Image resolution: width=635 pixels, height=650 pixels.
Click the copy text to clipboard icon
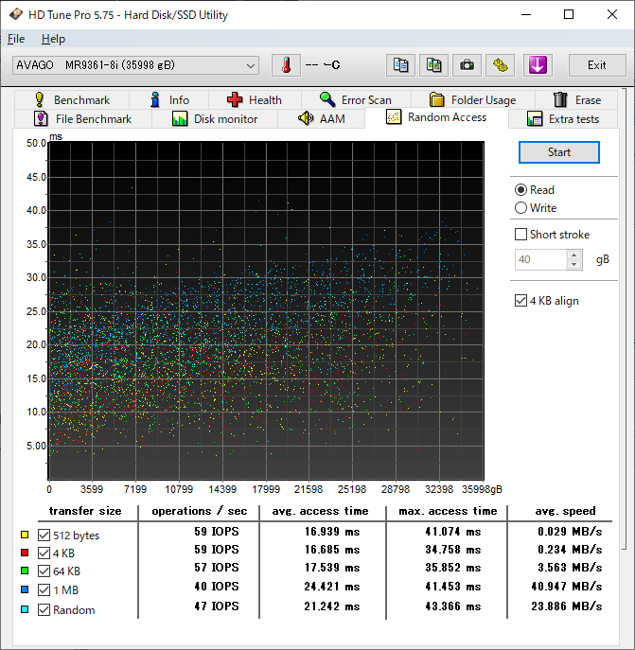point(401,65)
